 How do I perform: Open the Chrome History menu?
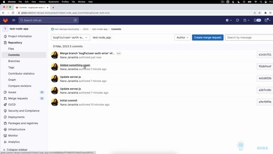coord(42,2)
